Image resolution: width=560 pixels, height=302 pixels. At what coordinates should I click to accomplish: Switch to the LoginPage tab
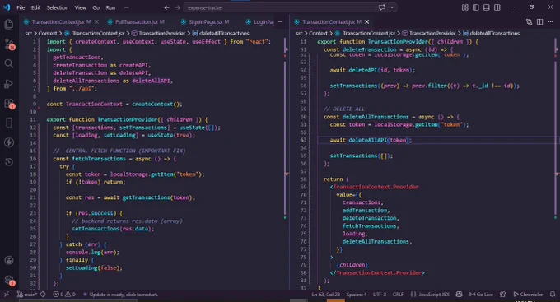tap(259, 21)
